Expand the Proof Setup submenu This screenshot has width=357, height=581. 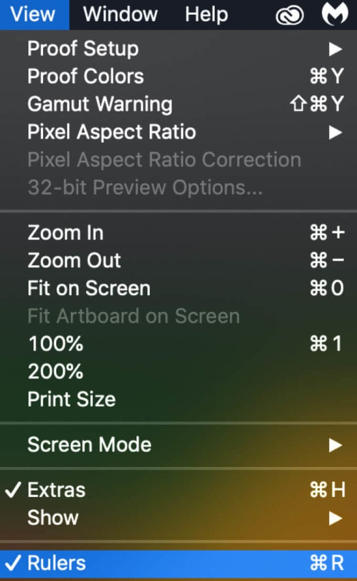point(83,49)
